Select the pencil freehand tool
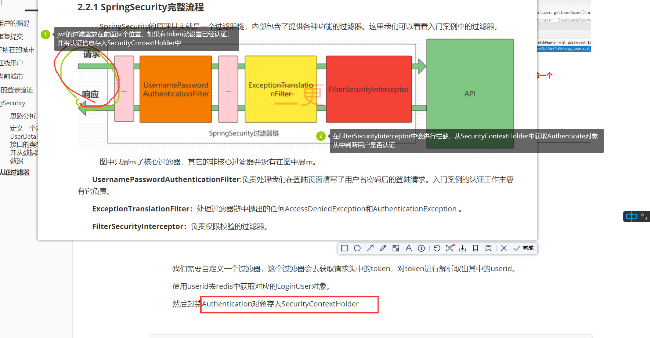This screenshot has width=650, height=338. tap(383, 248)
